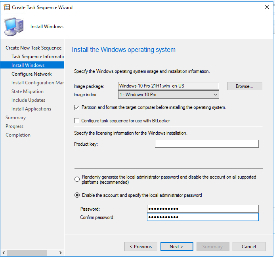
Task: Click sidebar scroll right arrow
Action: click(x=61, y=253)
